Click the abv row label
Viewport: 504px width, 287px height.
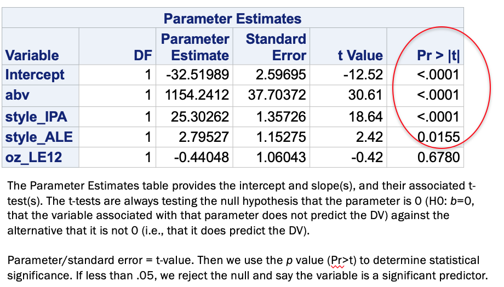pos(17,95)
